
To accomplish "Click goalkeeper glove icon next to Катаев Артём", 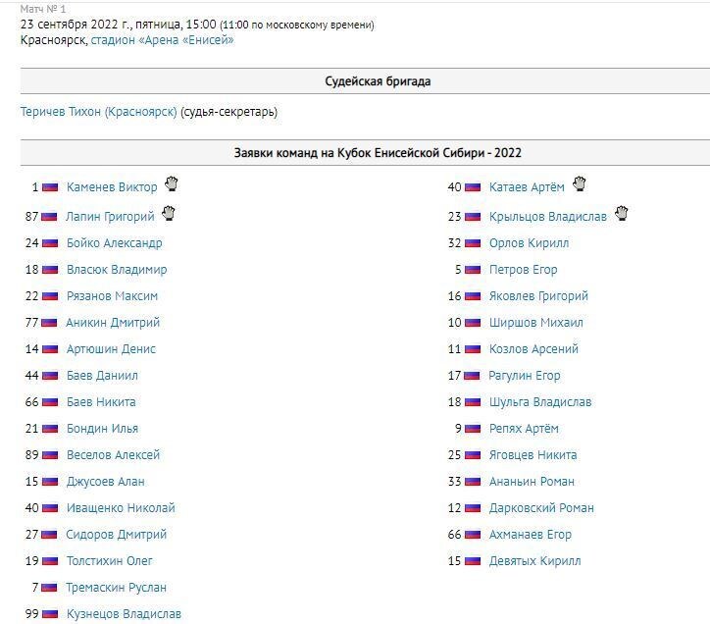I will 580,184.
